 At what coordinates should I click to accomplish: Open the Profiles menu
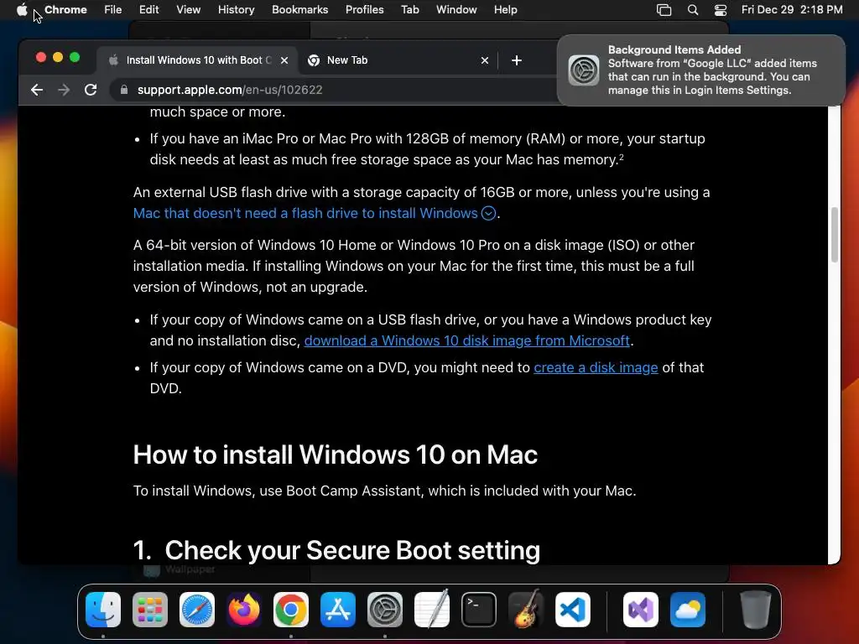(364, 10)
